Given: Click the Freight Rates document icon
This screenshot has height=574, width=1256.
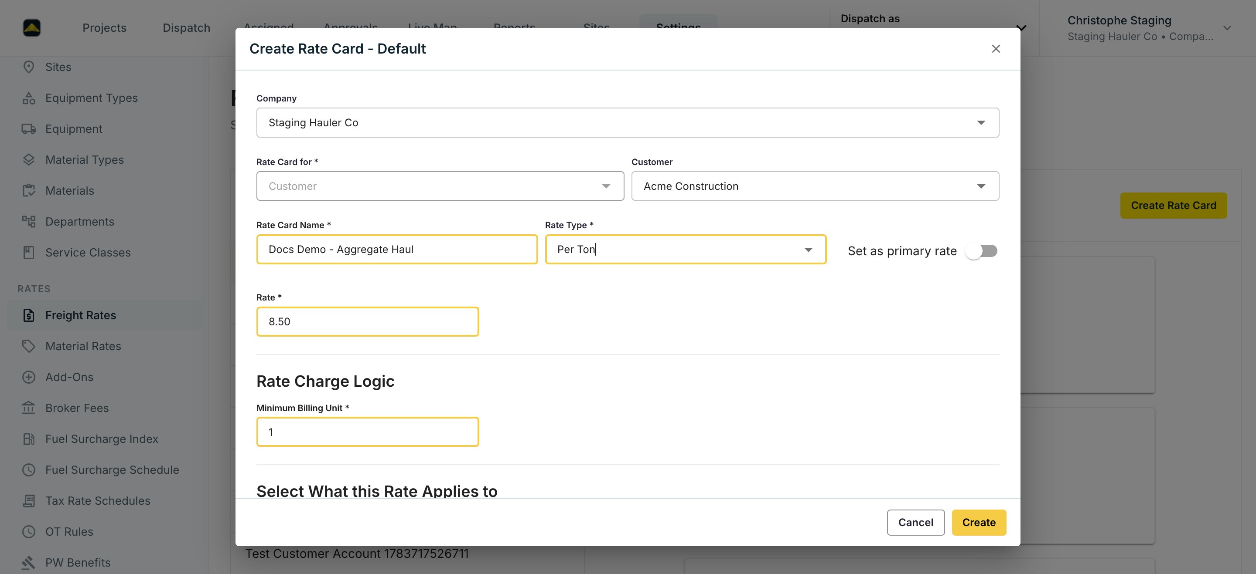Looking at the screenshot, I should click(29, 315).
